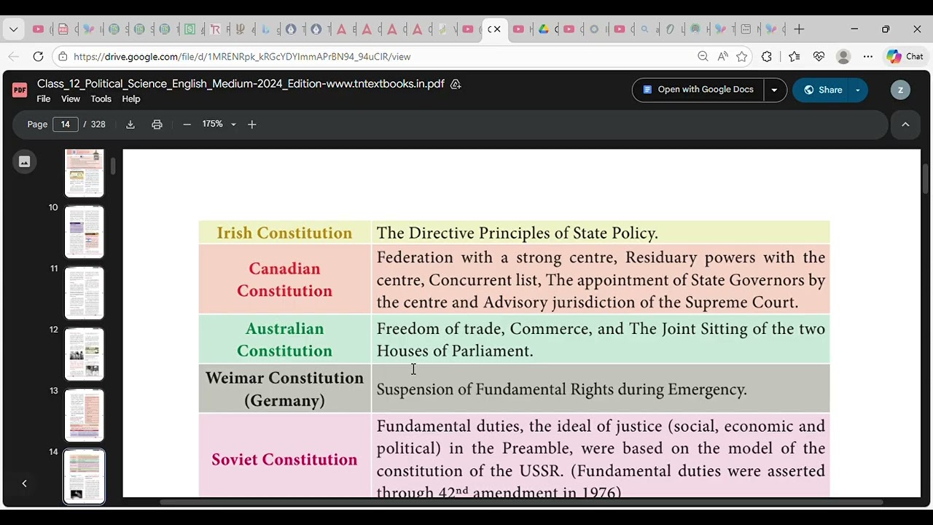Open the File menu
933x525 pixels.
tap(44, 99)
